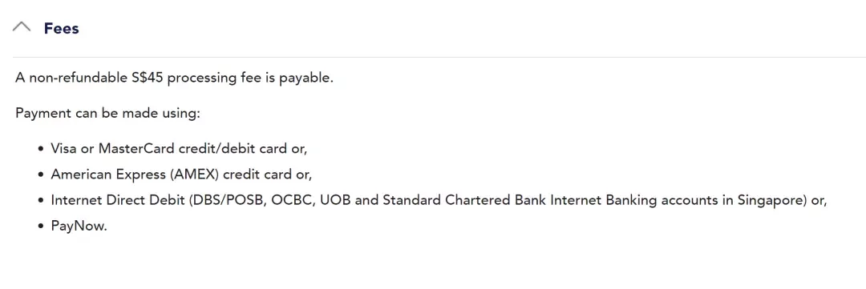Click the Internet Direct Debit text
This screenshot has width=866, height=289.
click(118, 200)
